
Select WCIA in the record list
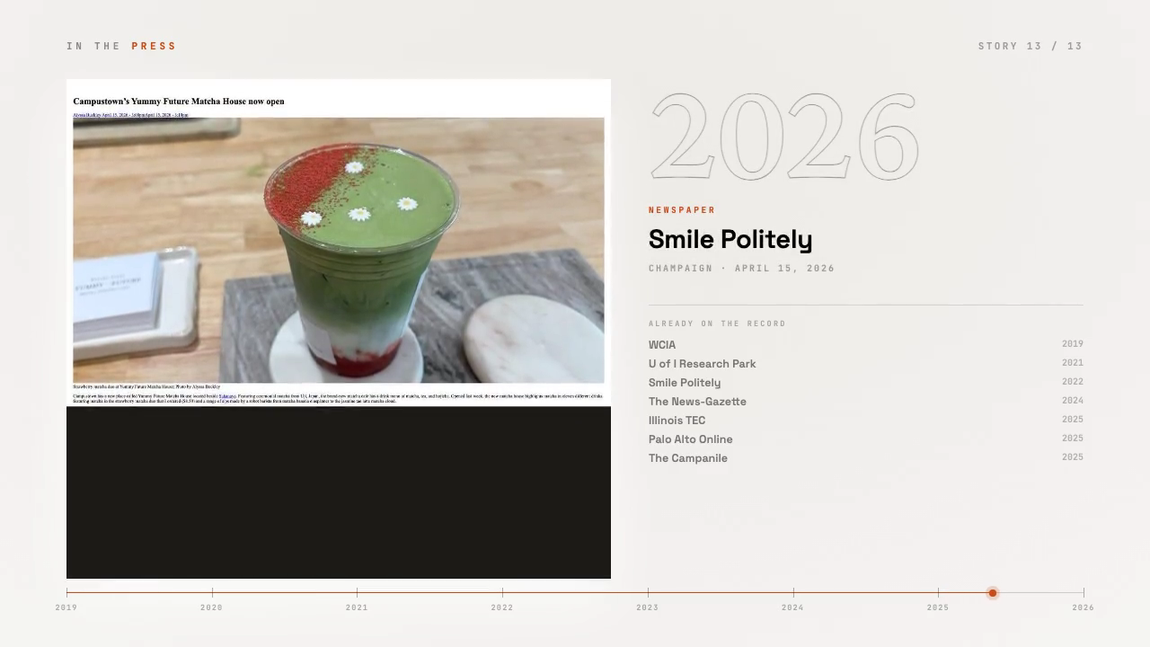[x=866, y=344]
